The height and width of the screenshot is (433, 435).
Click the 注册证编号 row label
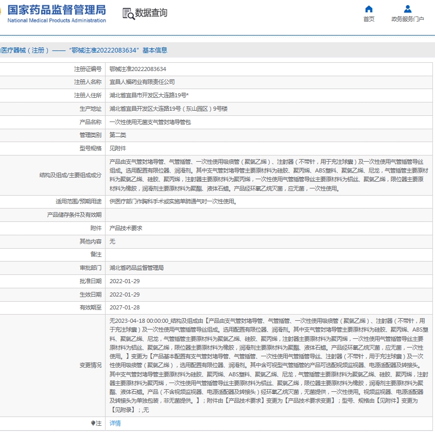pyautogui.click(x=88, y=69)
